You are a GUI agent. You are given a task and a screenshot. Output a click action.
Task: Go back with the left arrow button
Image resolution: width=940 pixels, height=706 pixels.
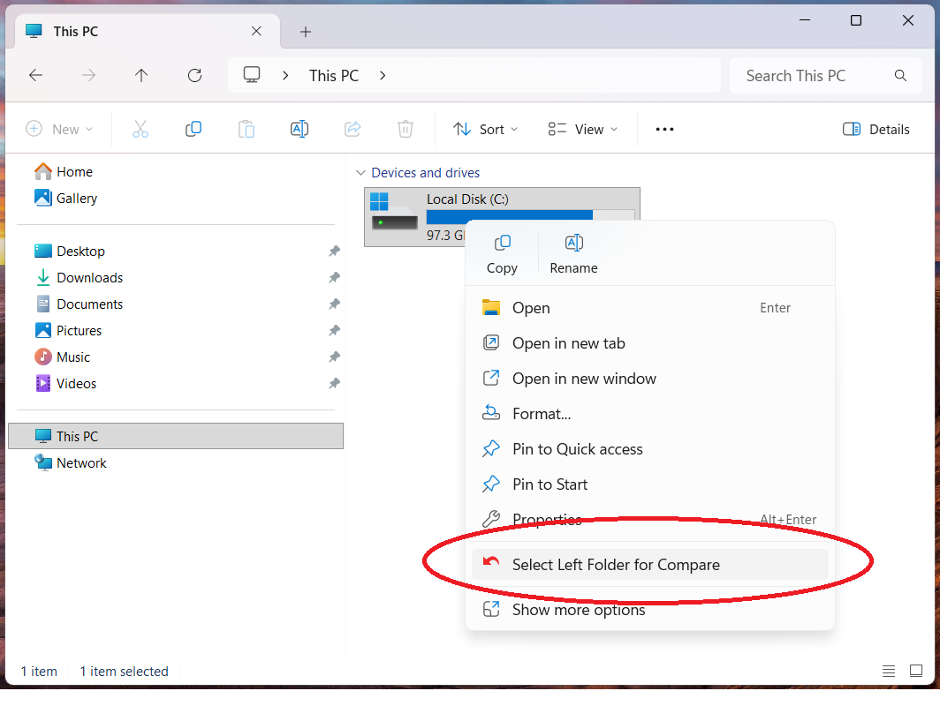click(x=36, y=75)
